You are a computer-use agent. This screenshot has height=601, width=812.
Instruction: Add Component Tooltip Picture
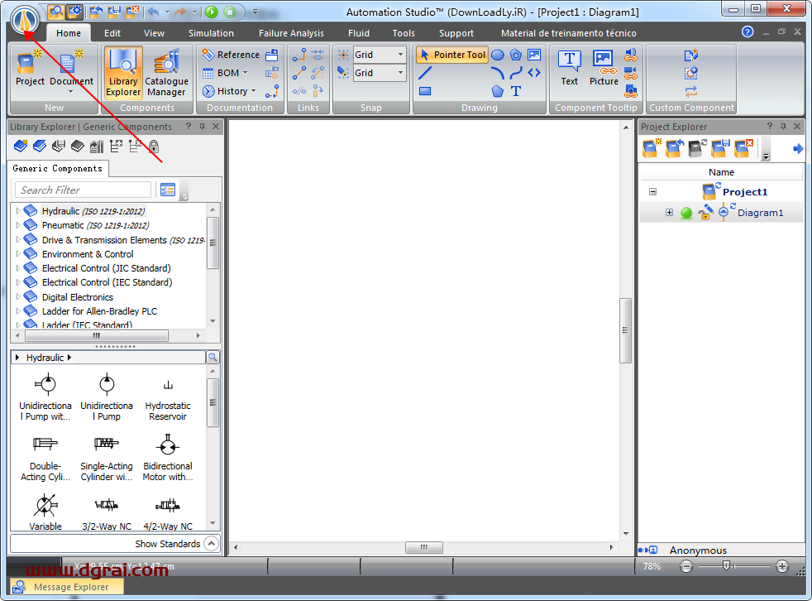(604, 68)
